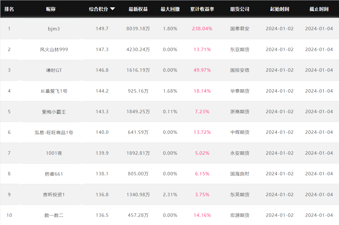Screen dimensions: 339x225
Task: Sort by 综合积分 column header
Action: pyautogui.click(x=99, y=9)
